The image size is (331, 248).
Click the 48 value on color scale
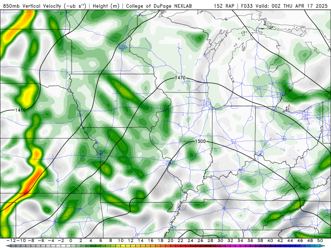pos(310,241)
